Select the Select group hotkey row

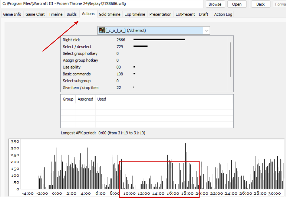(144, 53)
